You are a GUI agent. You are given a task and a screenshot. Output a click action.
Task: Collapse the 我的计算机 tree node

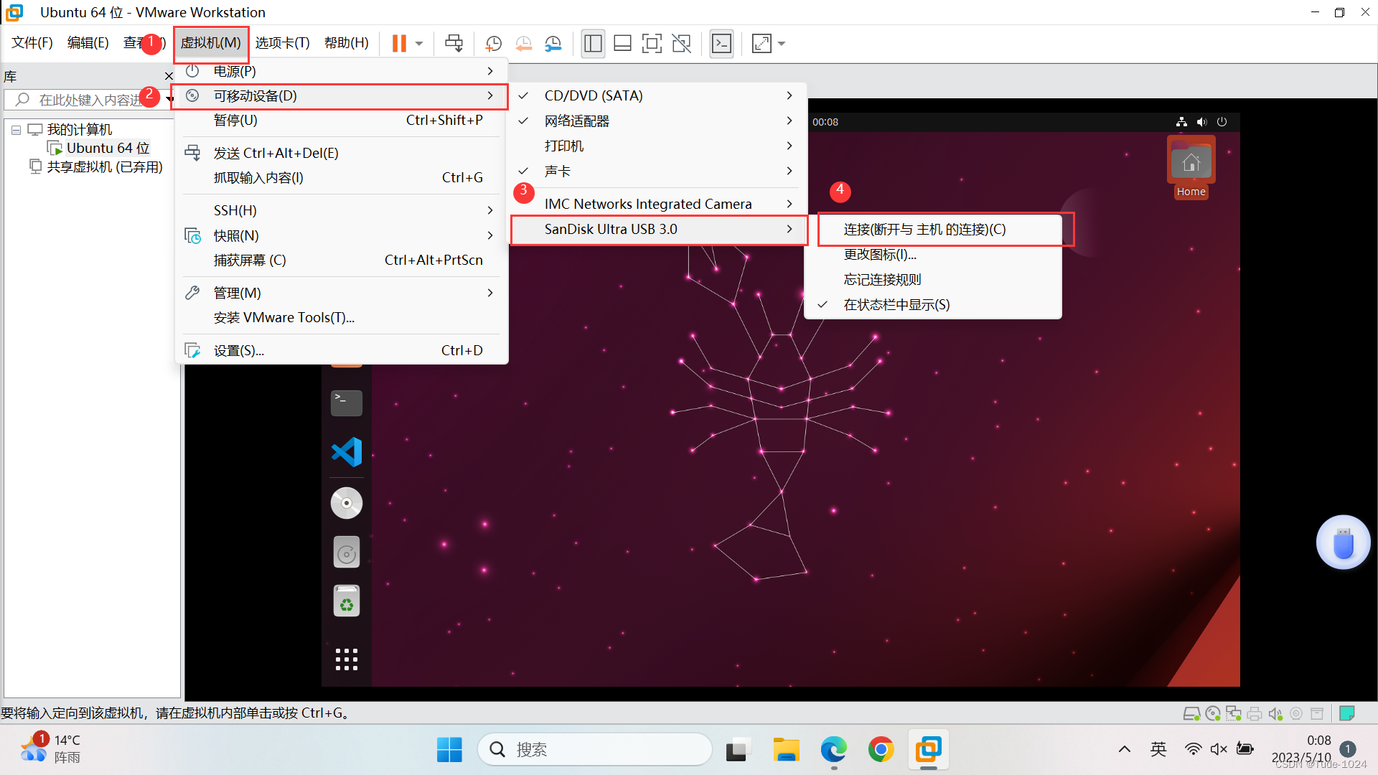(x=16, y=130)
